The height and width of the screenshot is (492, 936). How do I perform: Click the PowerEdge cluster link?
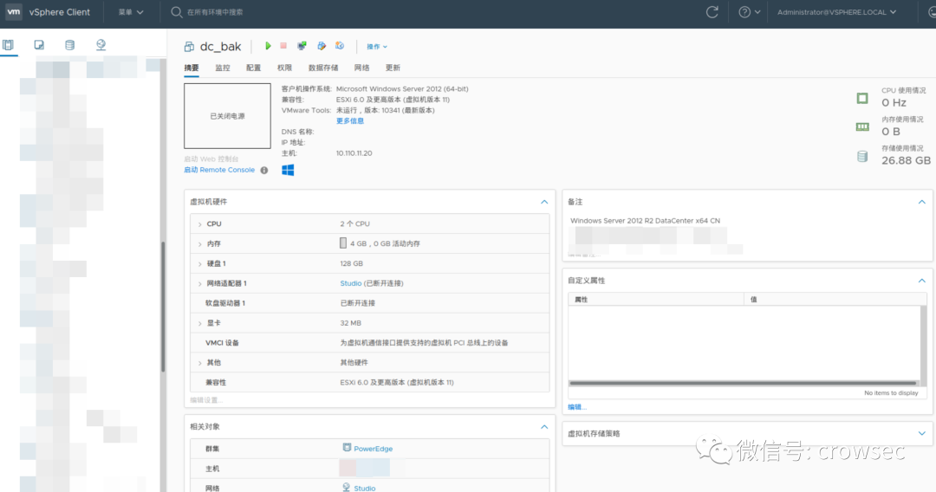point(373,449)
